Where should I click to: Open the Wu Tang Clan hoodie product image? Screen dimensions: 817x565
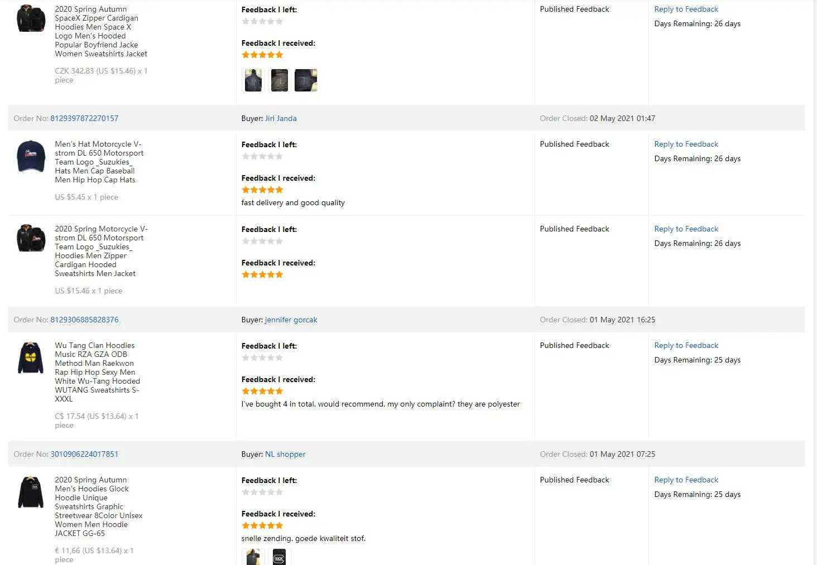pyautogui.click(x=31, y=358)
